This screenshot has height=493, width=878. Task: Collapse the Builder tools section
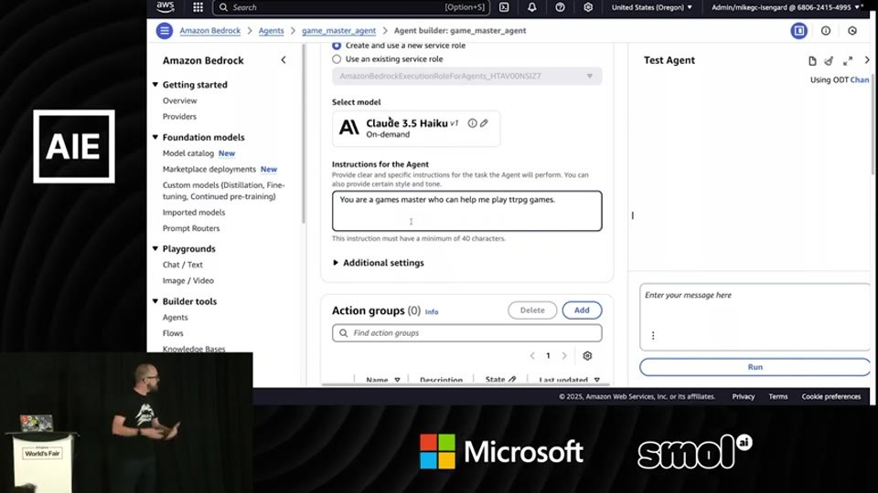[x=155, y=300]
